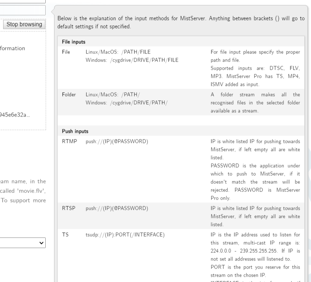This screenshot has width=311, height=282.
Task: Select text 'Linux/MacOS: /PATH/' in Folder row
Action: (x=113, y=95)
